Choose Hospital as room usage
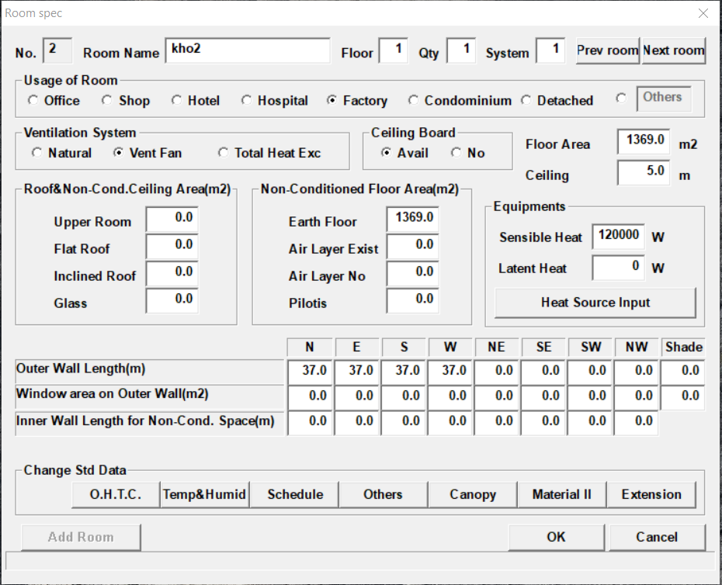Viewport: 722px width, 585px height. (x=246, y=101)
